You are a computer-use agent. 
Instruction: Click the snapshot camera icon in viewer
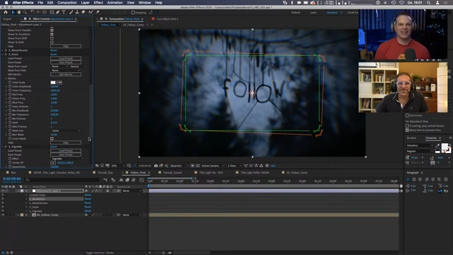[x=156, y=166]
